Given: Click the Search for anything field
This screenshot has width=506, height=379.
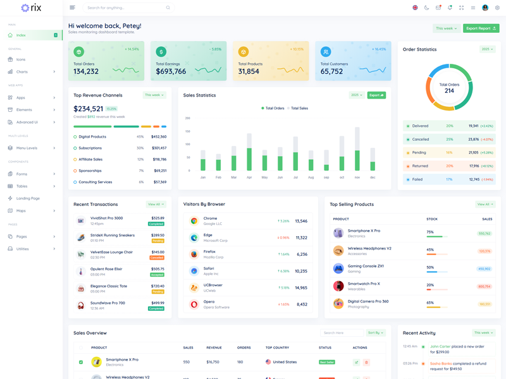Looking at the screenshot, I should point(126,8).
